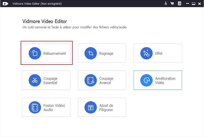The image size is (204, 137).
Task: Click the Rognage crop icon
Action: click(91, 53)
